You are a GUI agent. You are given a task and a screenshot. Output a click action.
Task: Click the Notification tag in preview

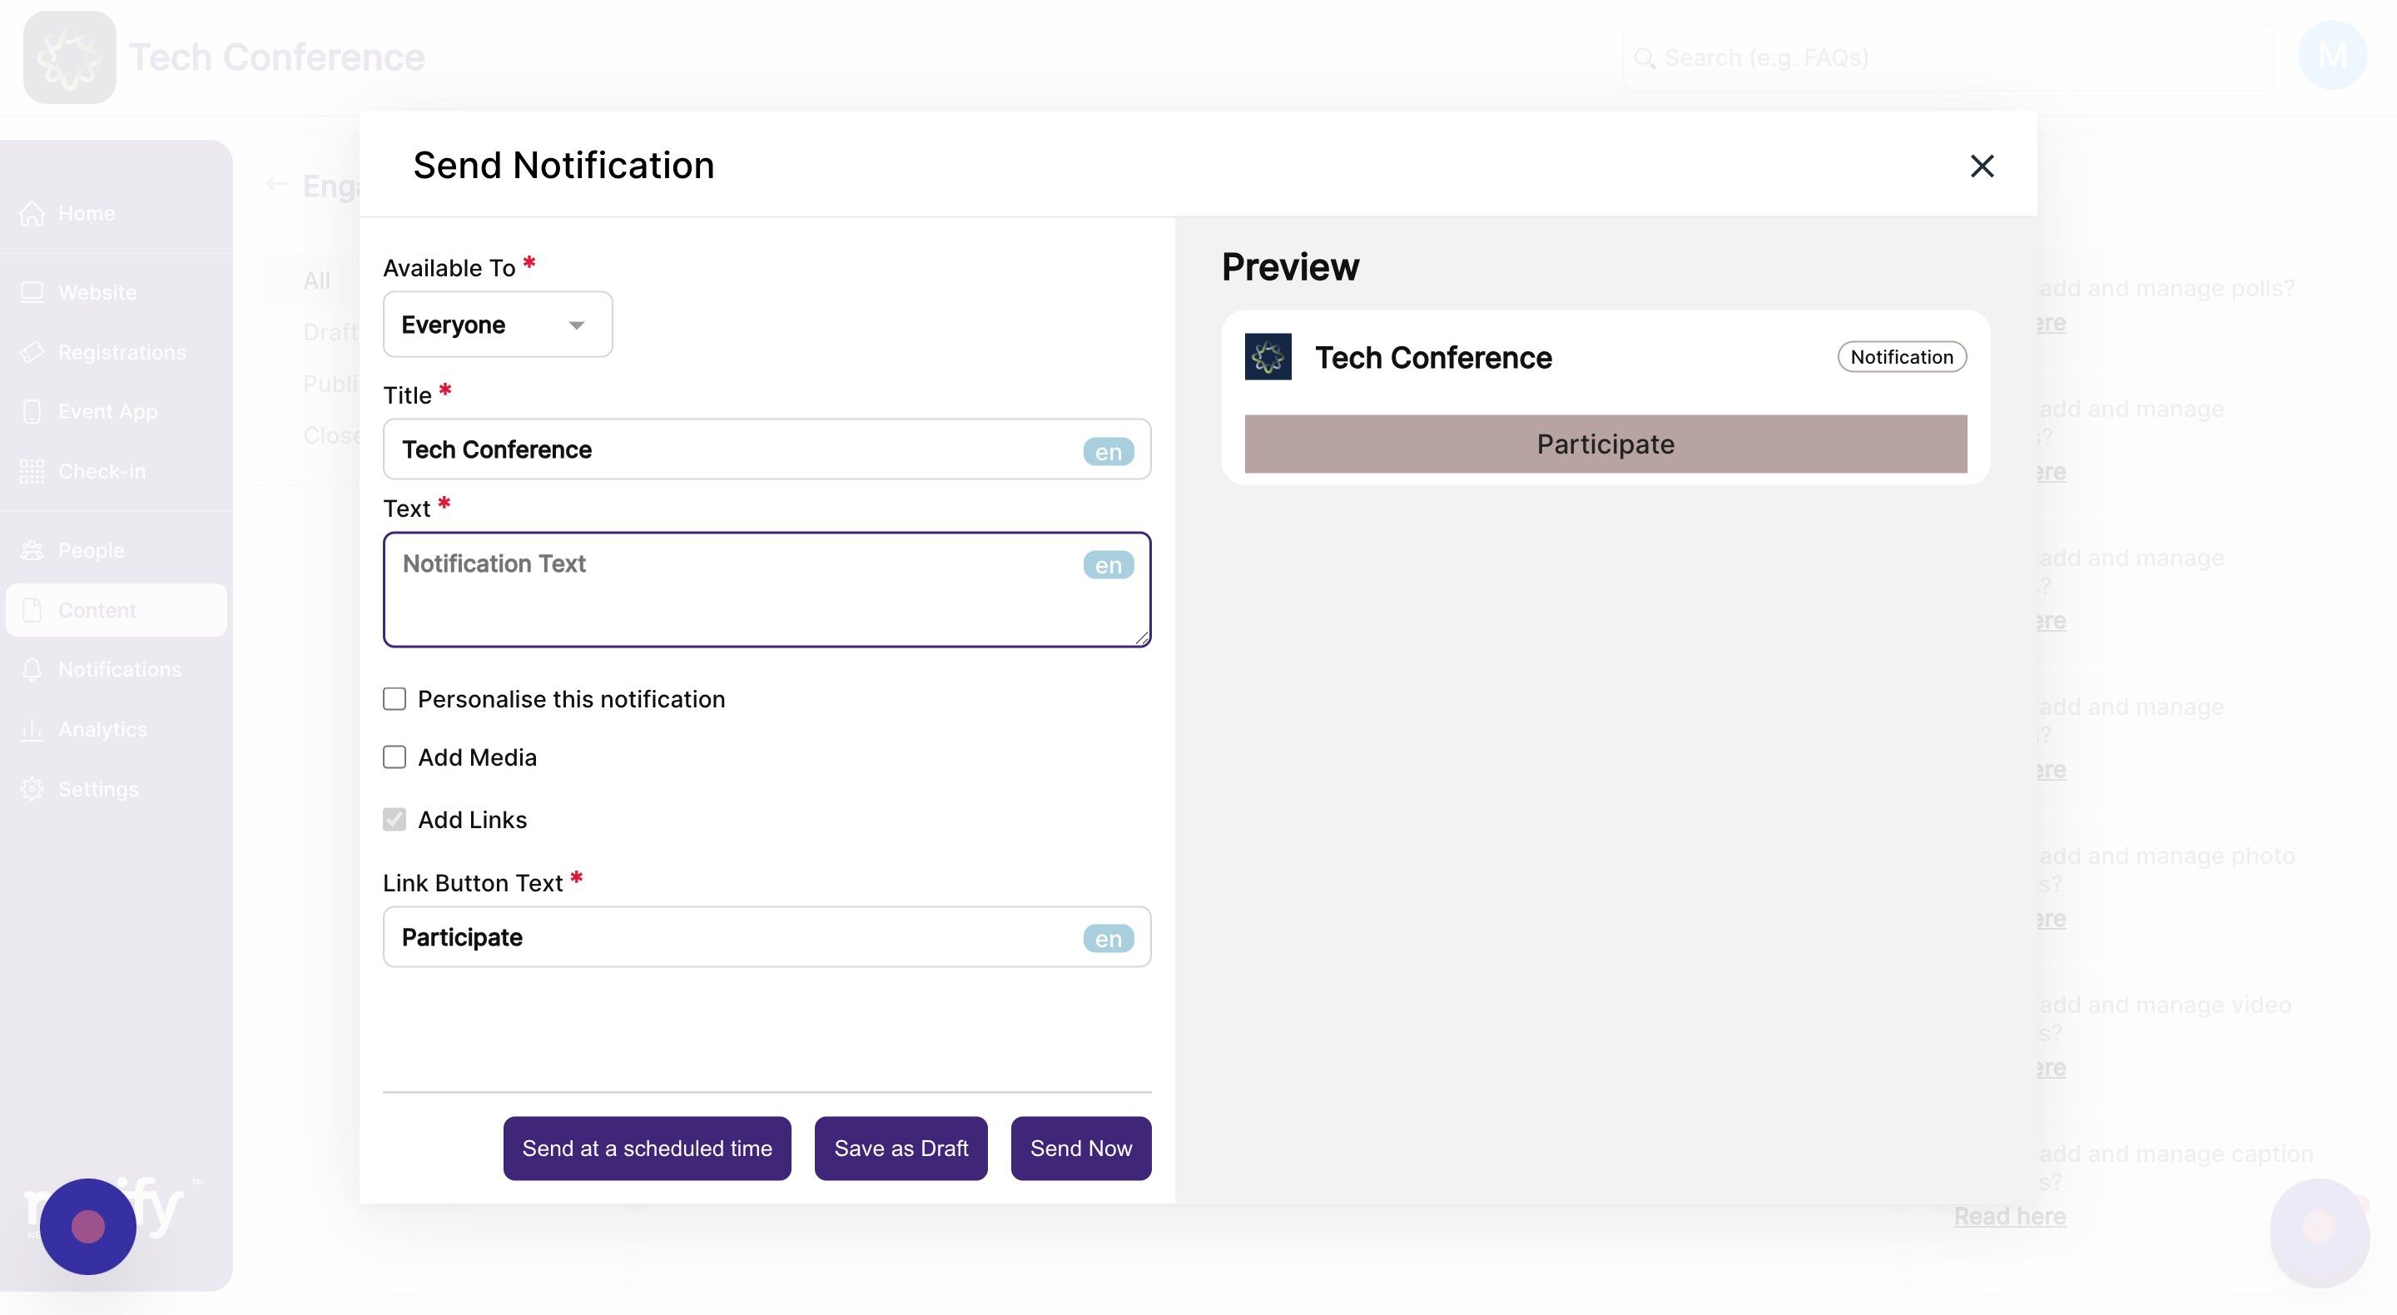tap(1901, 357)
